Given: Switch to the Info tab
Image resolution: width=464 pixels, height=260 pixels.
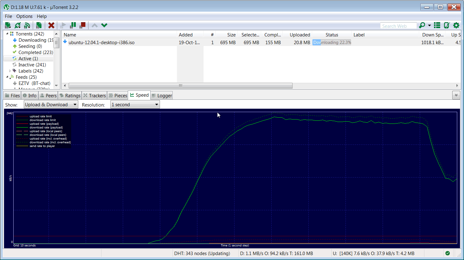Looking at the screenshot, I should 30,96.
